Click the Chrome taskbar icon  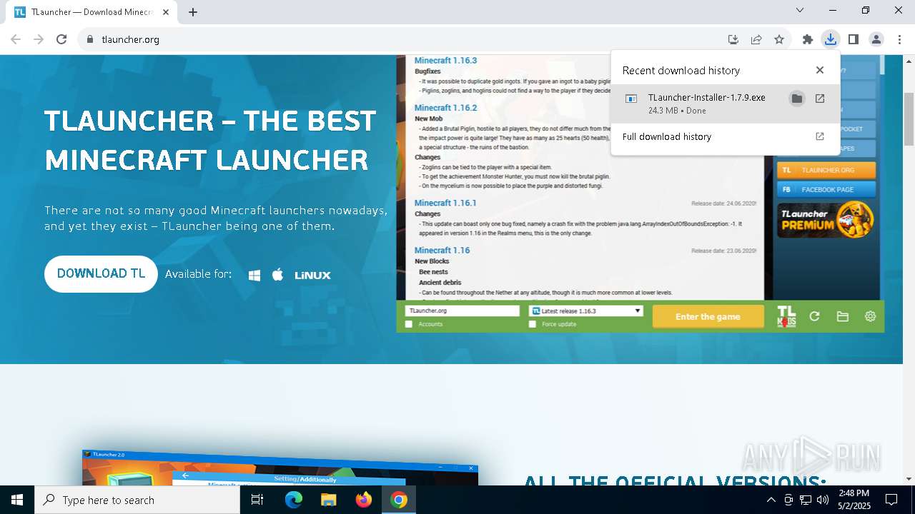click(x=399, y=500)
